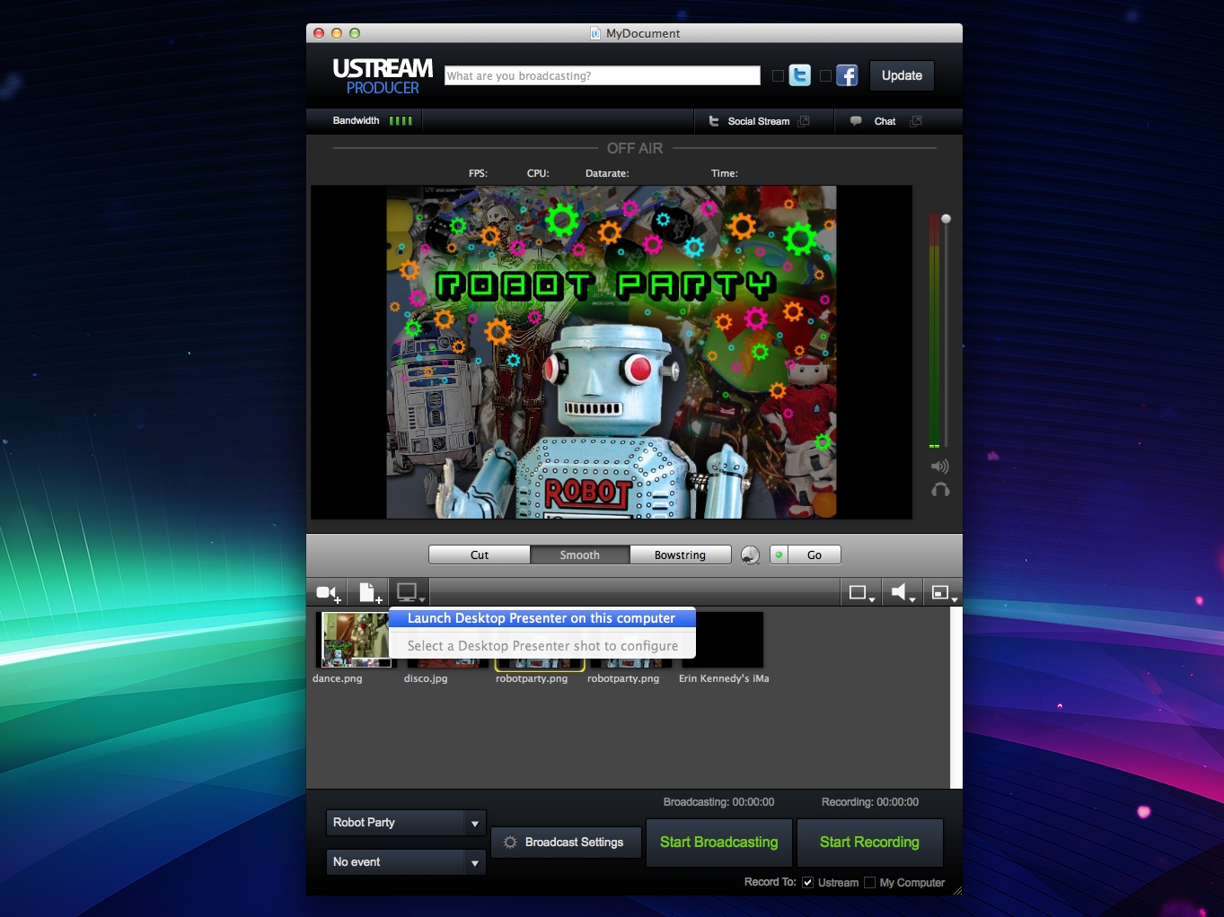Open the Desktop Presenter monitor menu

410,593
